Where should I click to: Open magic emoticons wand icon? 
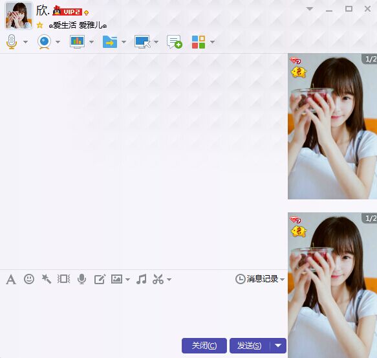(46, 279)
